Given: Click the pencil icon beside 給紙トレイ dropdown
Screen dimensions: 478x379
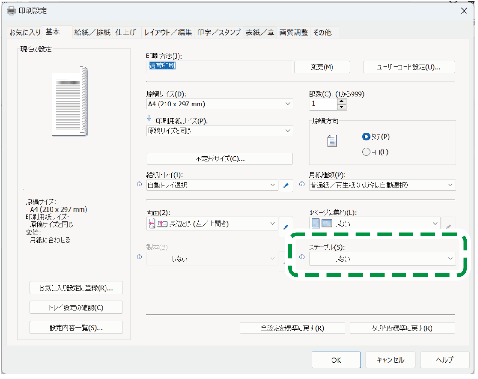Looking at the screenshot, I should point(286,185).
